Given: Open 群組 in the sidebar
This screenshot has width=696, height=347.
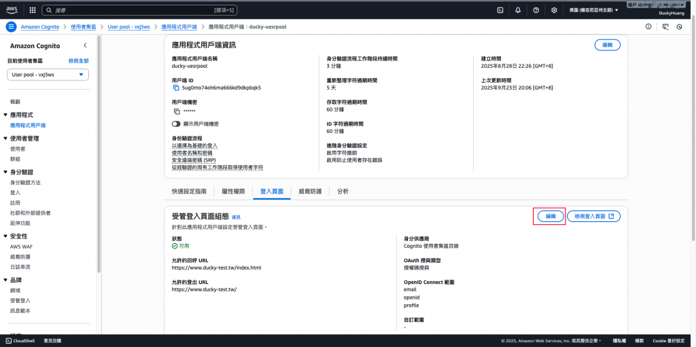Looking at the screenshot, I should point(15,159).
